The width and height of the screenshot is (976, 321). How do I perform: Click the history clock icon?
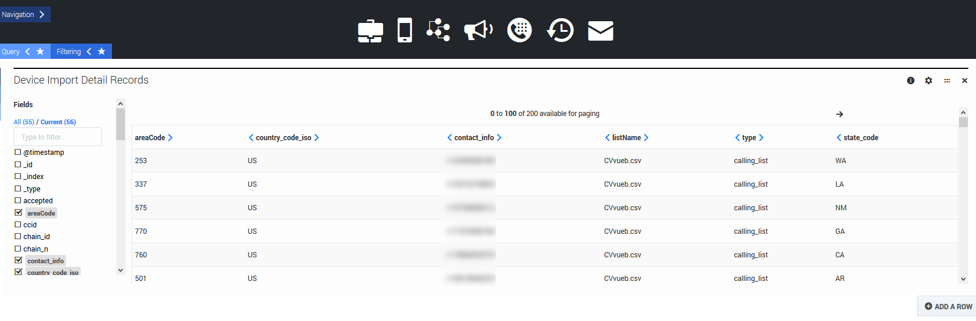pyautogui.click(x=560, y=30)
